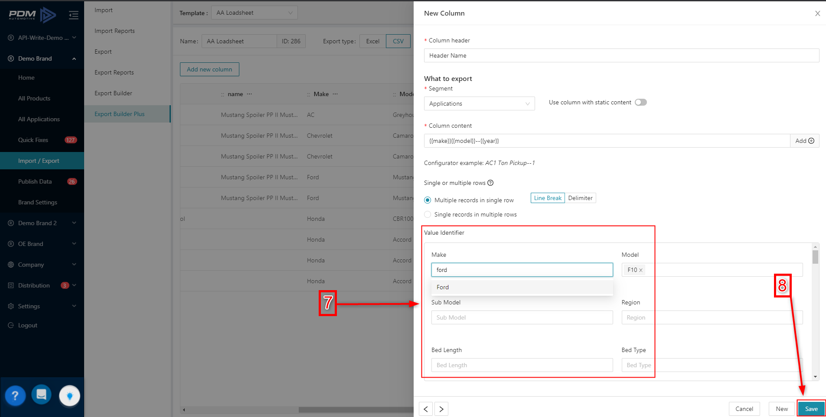
Task: Click the Region input field
Action: point(712,317)
